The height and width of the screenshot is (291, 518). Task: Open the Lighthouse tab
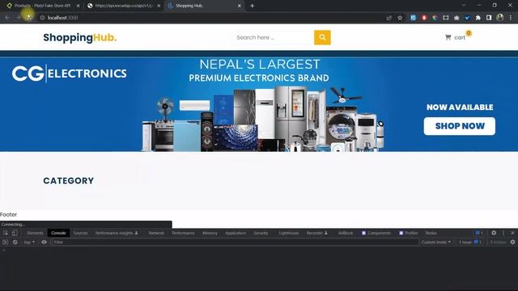tap(289, 233)
